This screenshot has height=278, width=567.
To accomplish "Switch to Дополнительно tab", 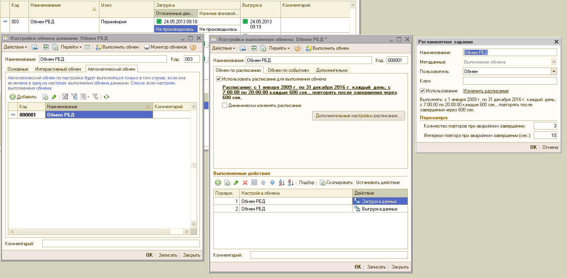I will [x=332, y=70].
